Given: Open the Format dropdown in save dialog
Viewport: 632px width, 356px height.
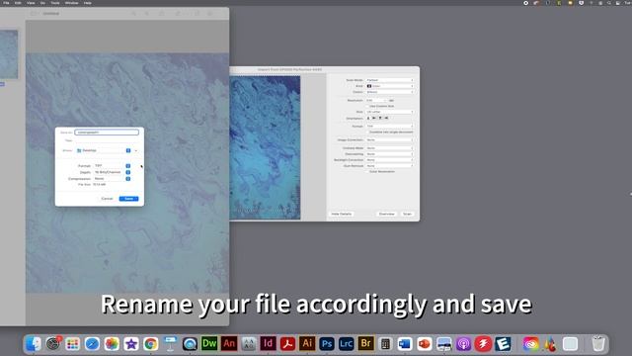Looking at the screenshot, I should [x=112, y=166].
